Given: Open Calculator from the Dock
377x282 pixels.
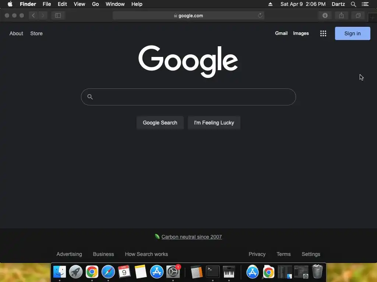Looking at the screenshot, I should [x=197, y=272].
